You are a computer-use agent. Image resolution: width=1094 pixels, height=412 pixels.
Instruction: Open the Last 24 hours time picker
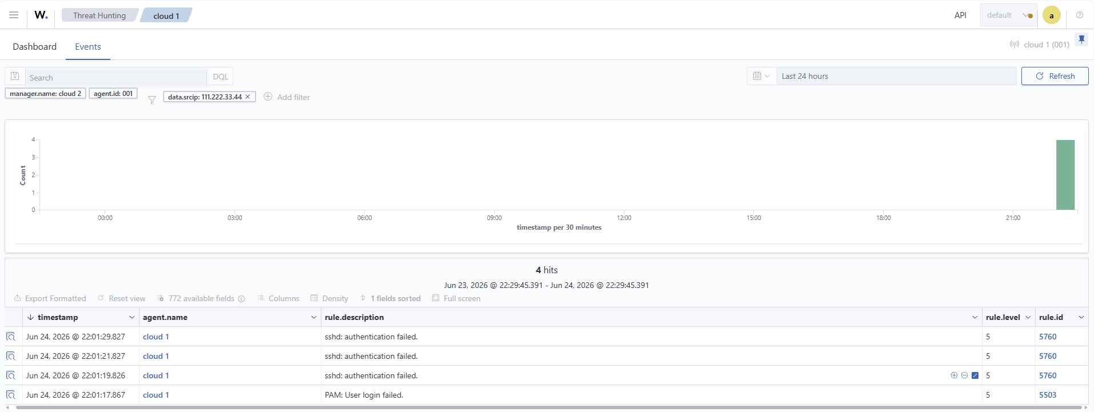tap(896, 76)
